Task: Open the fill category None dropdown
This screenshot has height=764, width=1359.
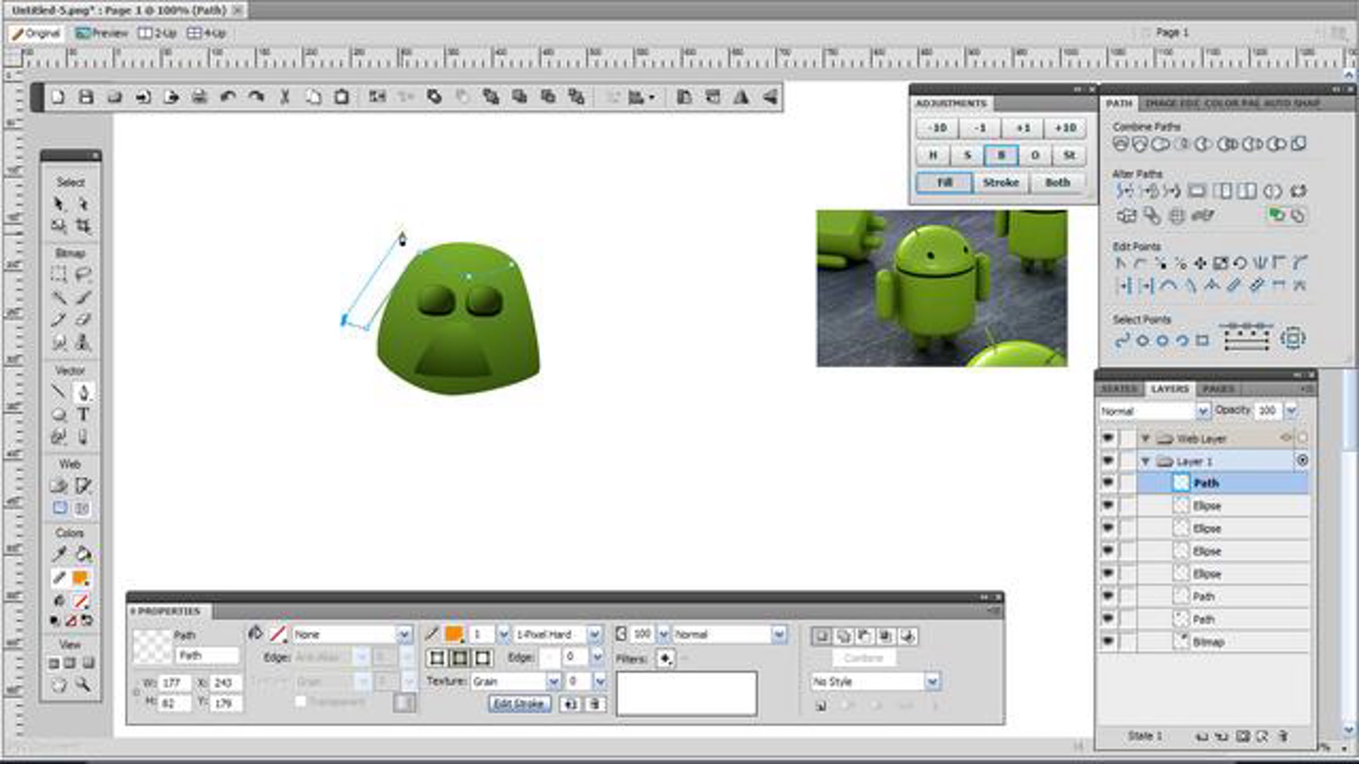Action: [x=404, y=635]
